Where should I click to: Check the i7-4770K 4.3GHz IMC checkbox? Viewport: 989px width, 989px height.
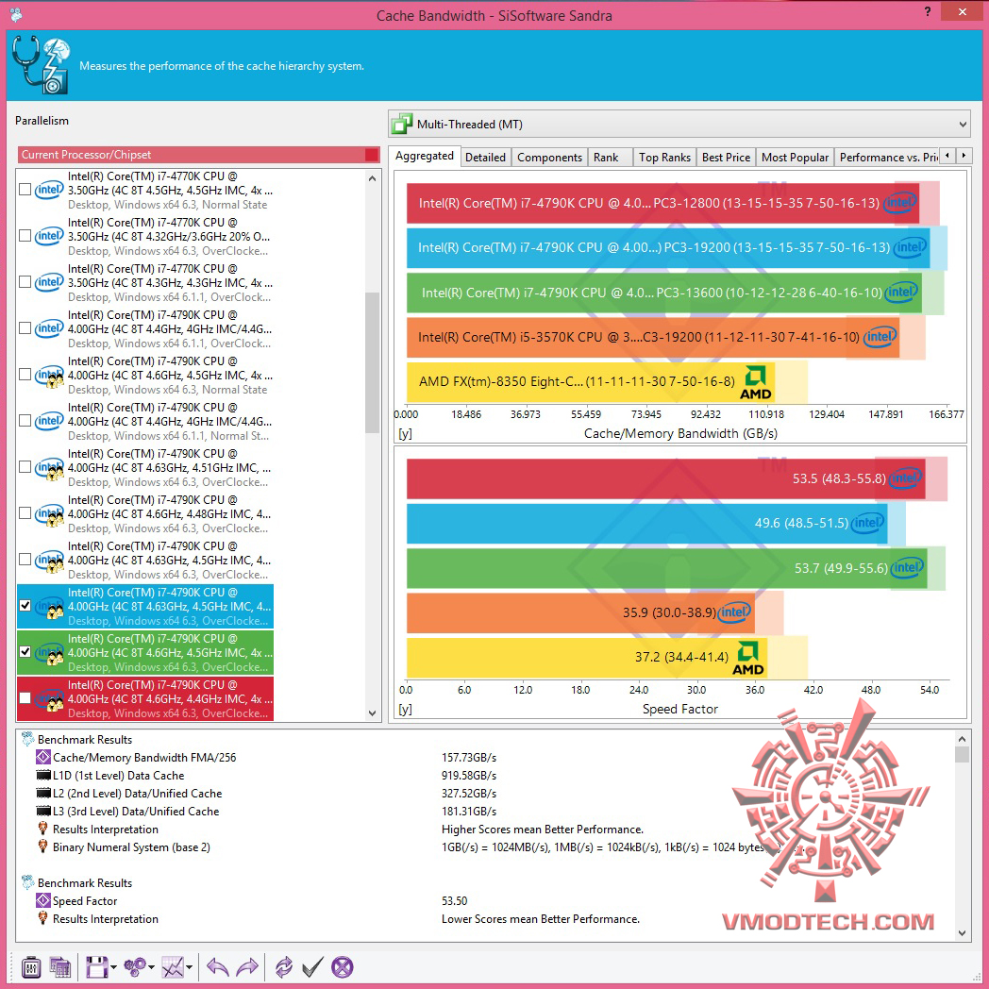25,282
